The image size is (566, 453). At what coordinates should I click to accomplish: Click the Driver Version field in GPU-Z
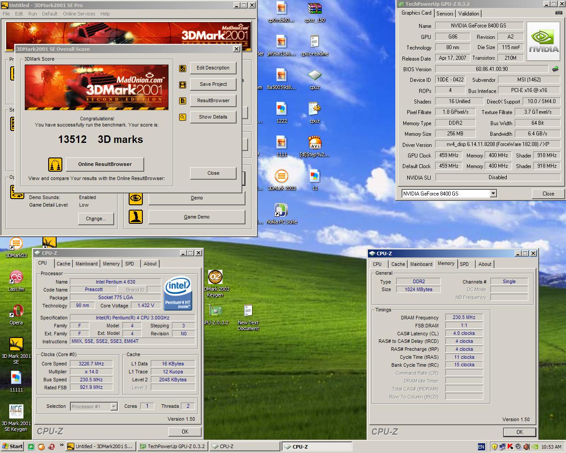coord(498,145)
